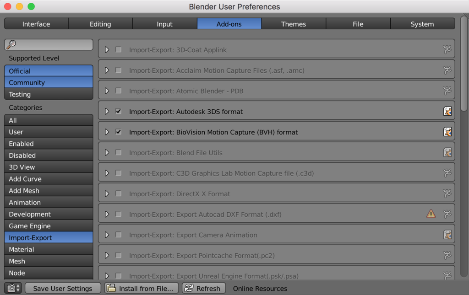The image size is (469, 295).
Task: Go to the File tab
Action: click(358, 24)
